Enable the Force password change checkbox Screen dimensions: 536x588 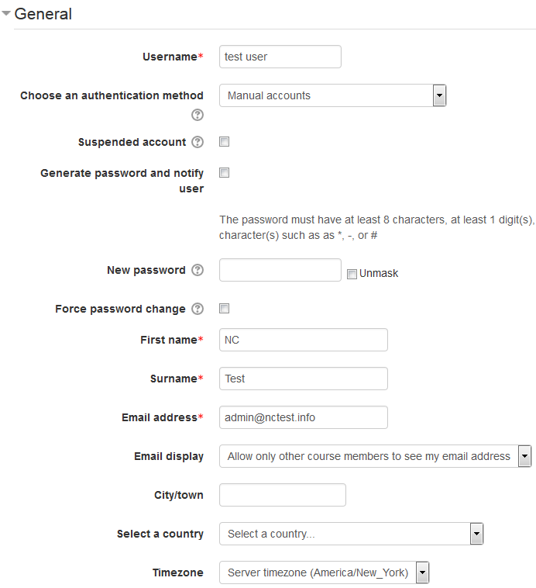(x=224, y=308)
